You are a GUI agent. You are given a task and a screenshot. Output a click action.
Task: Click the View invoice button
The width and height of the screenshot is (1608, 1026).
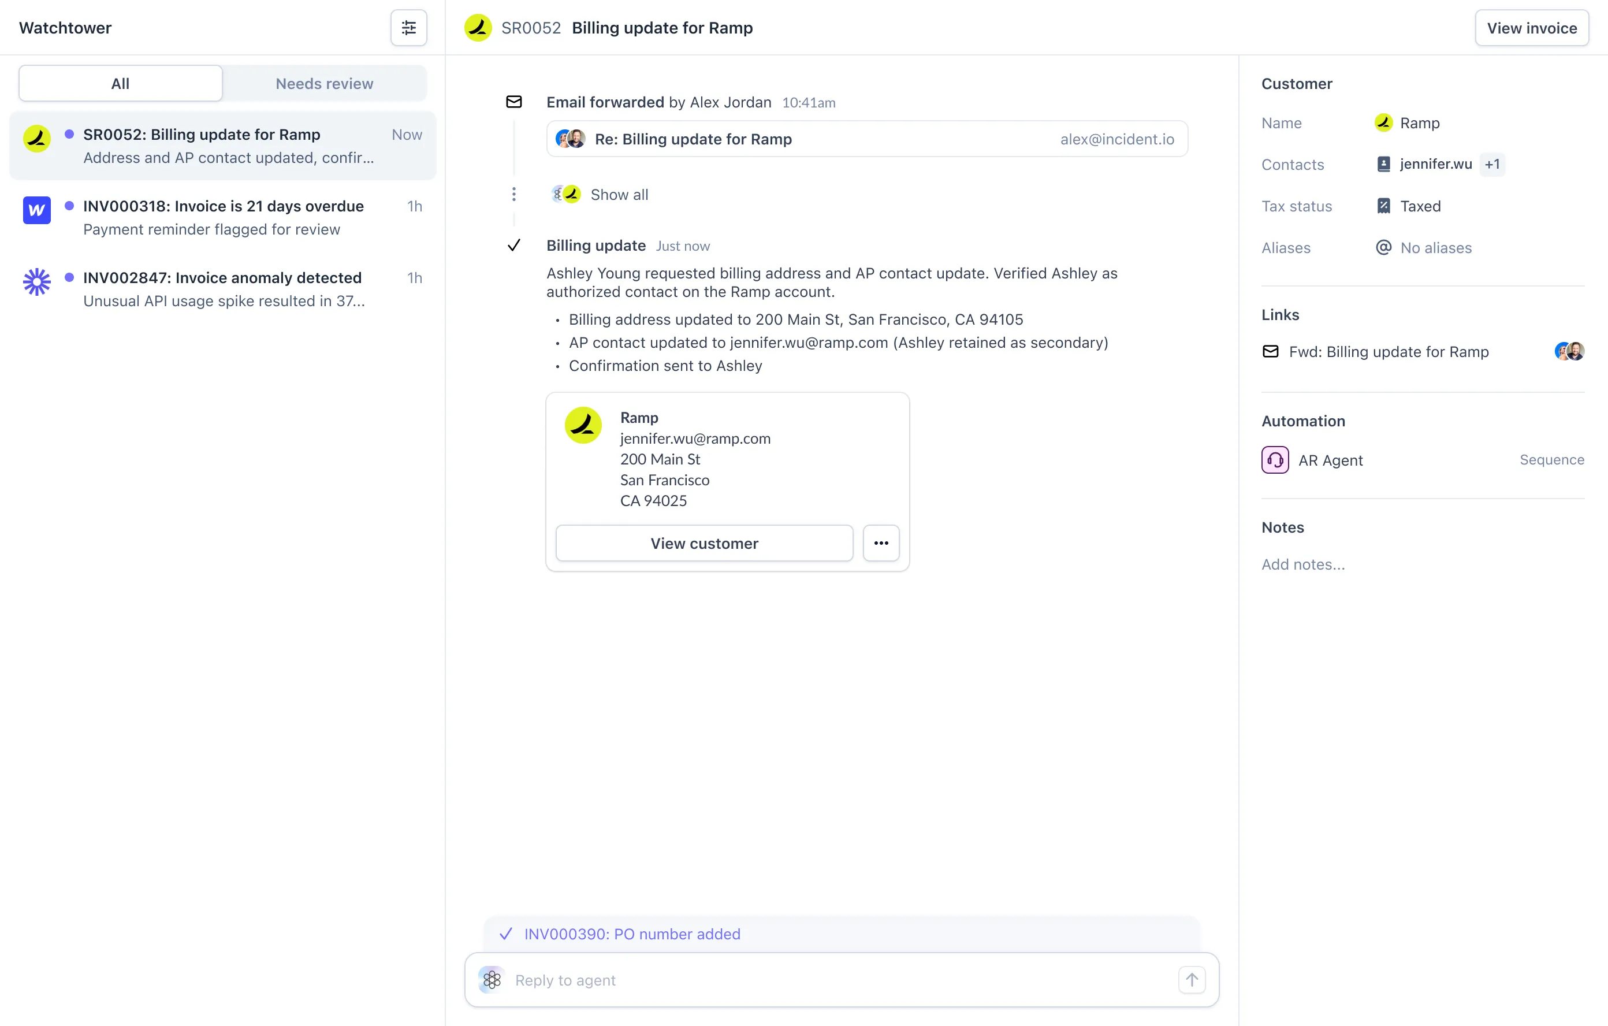(1531, 28)
